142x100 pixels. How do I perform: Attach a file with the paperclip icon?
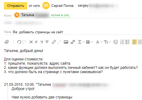(x=7, y=42)
